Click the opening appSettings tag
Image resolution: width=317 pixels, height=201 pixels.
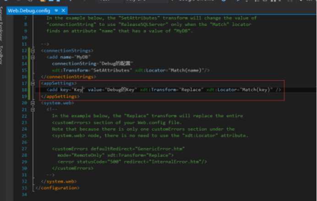coord(59,83)
